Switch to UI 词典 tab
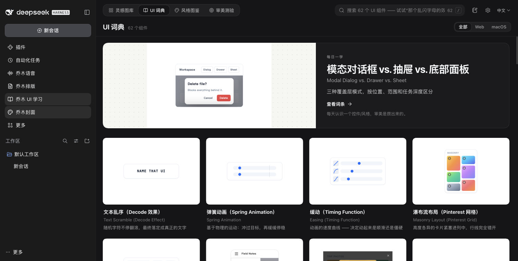This screenshot has width=518, height=261. click(154, 10)
